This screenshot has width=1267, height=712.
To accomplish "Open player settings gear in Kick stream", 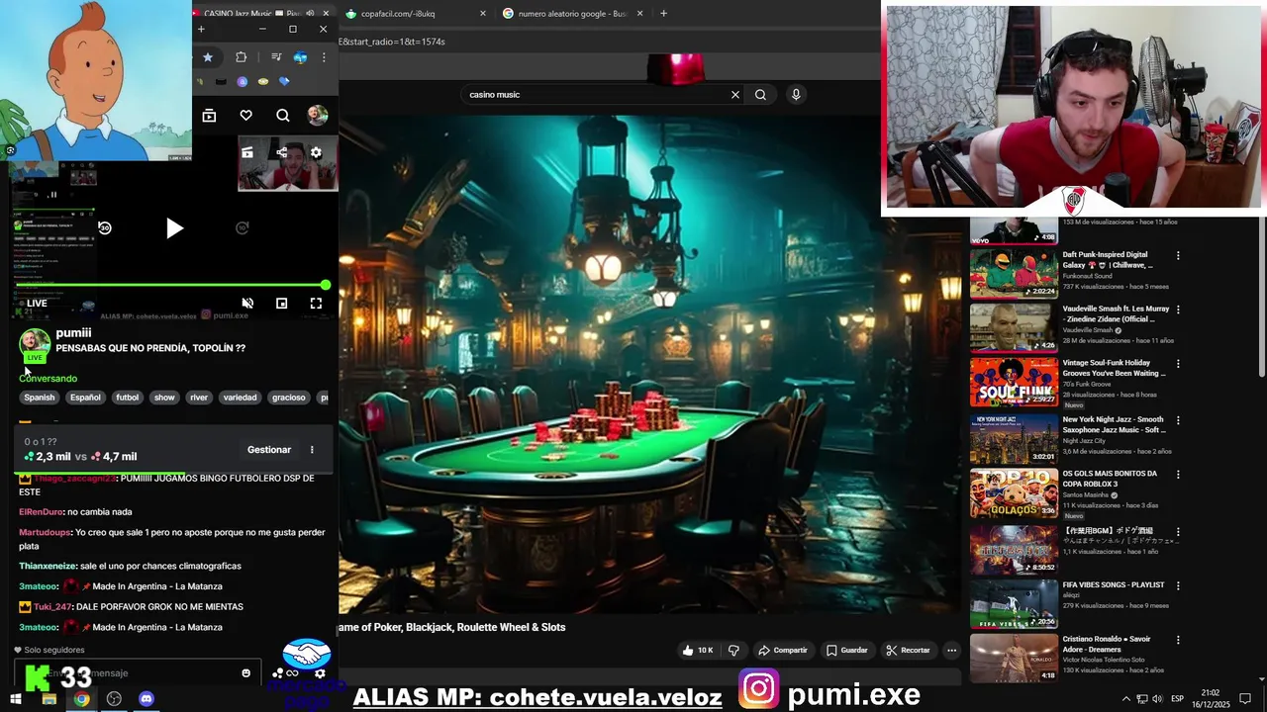I will (x=316, y=152).
